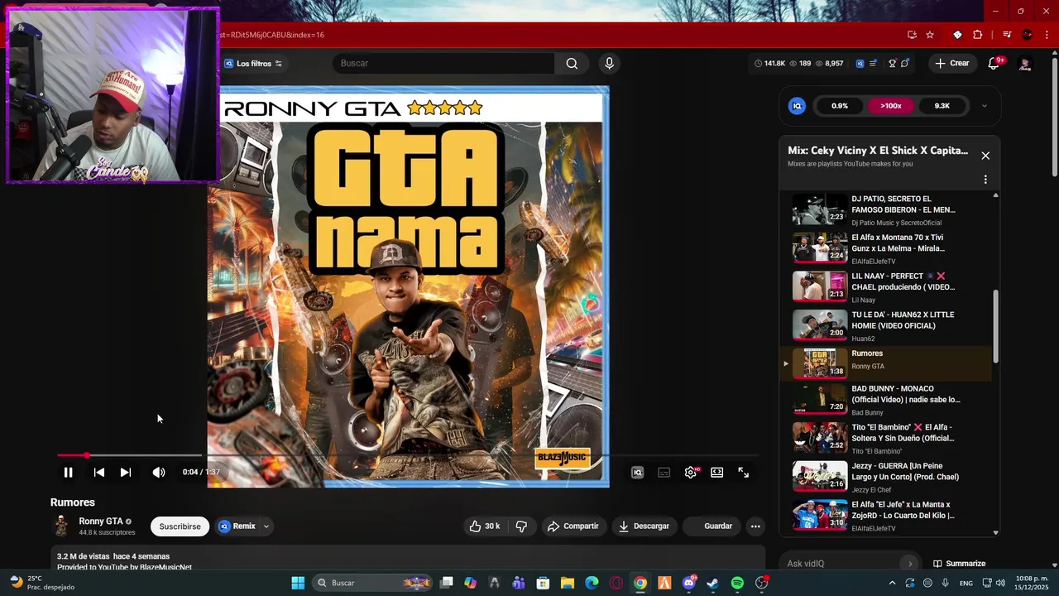Switch player to theater mode
Image resolution: width=1059 pixels, height=596 pixels.
pyautogui.click(x=717, y=472)
